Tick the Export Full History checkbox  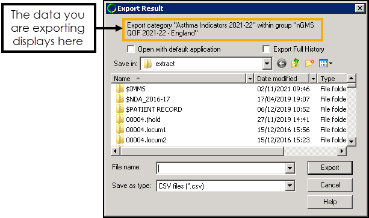266,49
